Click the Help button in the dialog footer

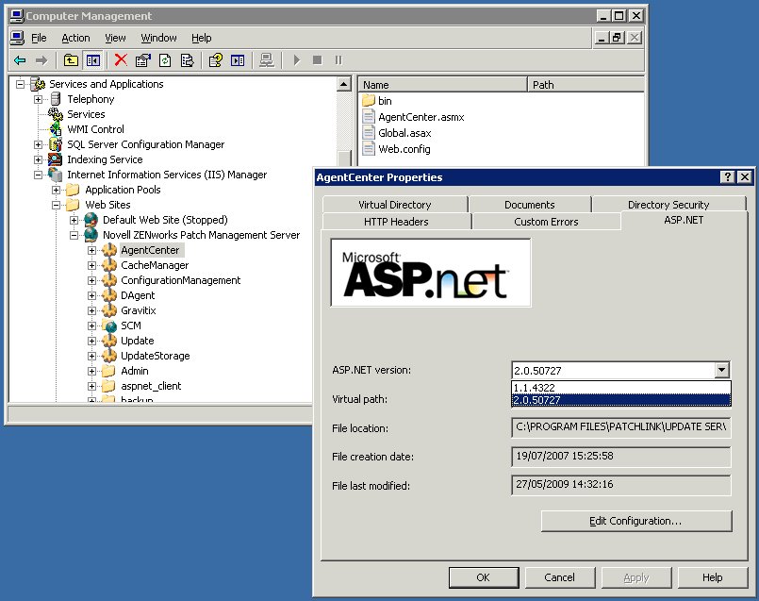713,577
